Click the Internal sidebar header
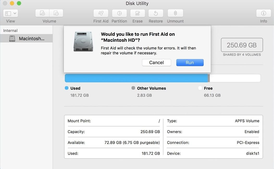The height and width of the screenshot is (169, 274). [10, 30]
